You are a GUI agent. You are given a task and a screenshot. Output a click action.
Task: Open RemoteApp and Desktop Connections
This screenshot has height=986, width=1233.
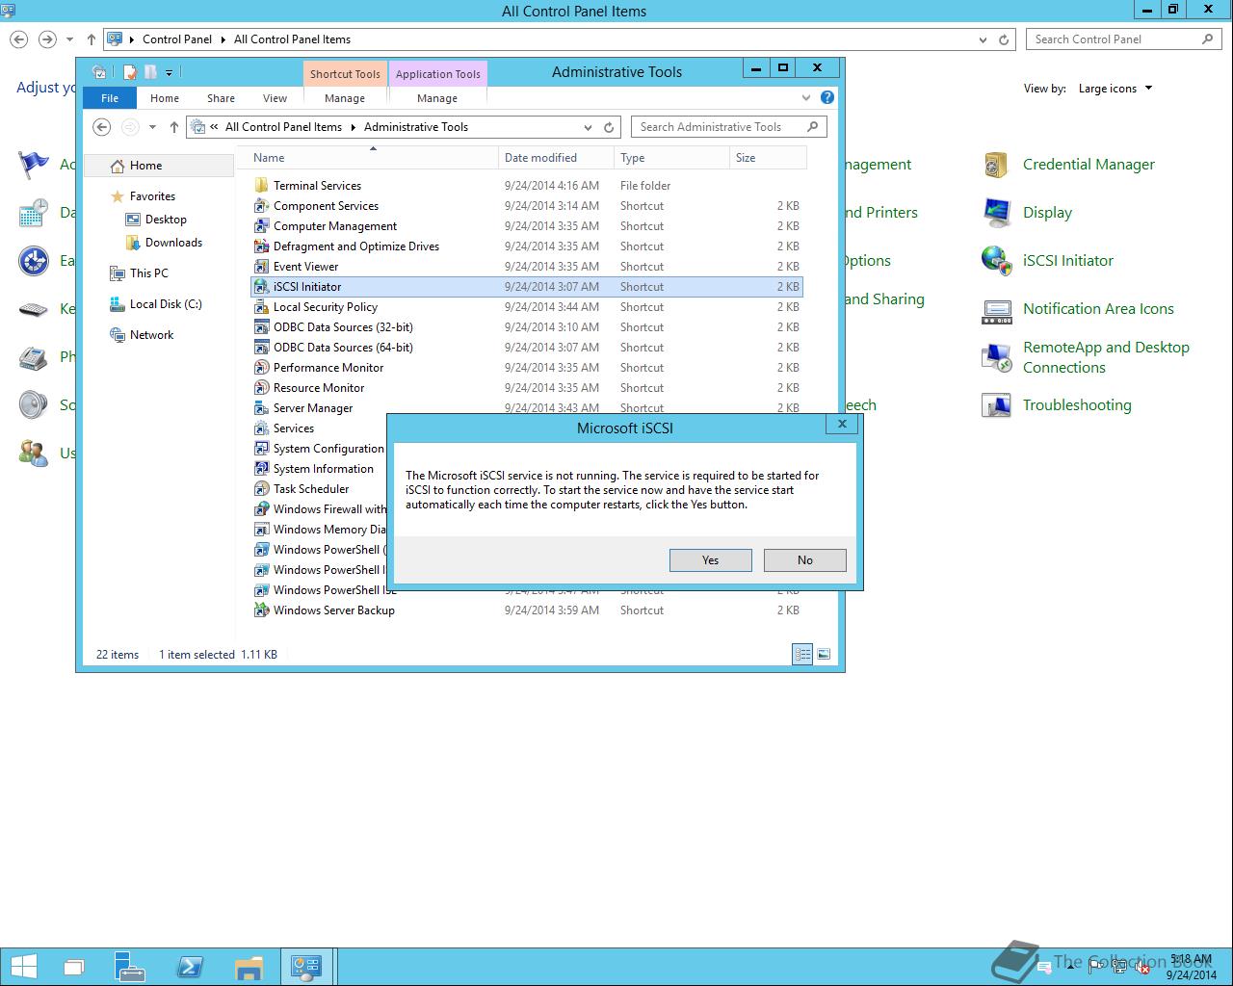[1106, 357]
